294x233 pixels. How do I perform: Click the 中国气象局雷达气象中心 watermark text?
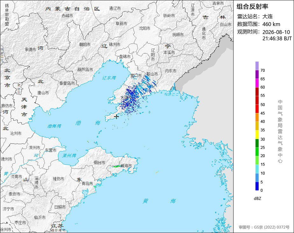tap(280, 131)
